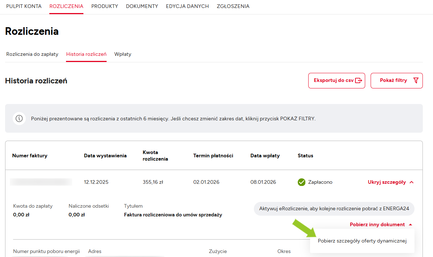
Task: Click the Rozliczenia top navigation item
Action: coord(66,6)
